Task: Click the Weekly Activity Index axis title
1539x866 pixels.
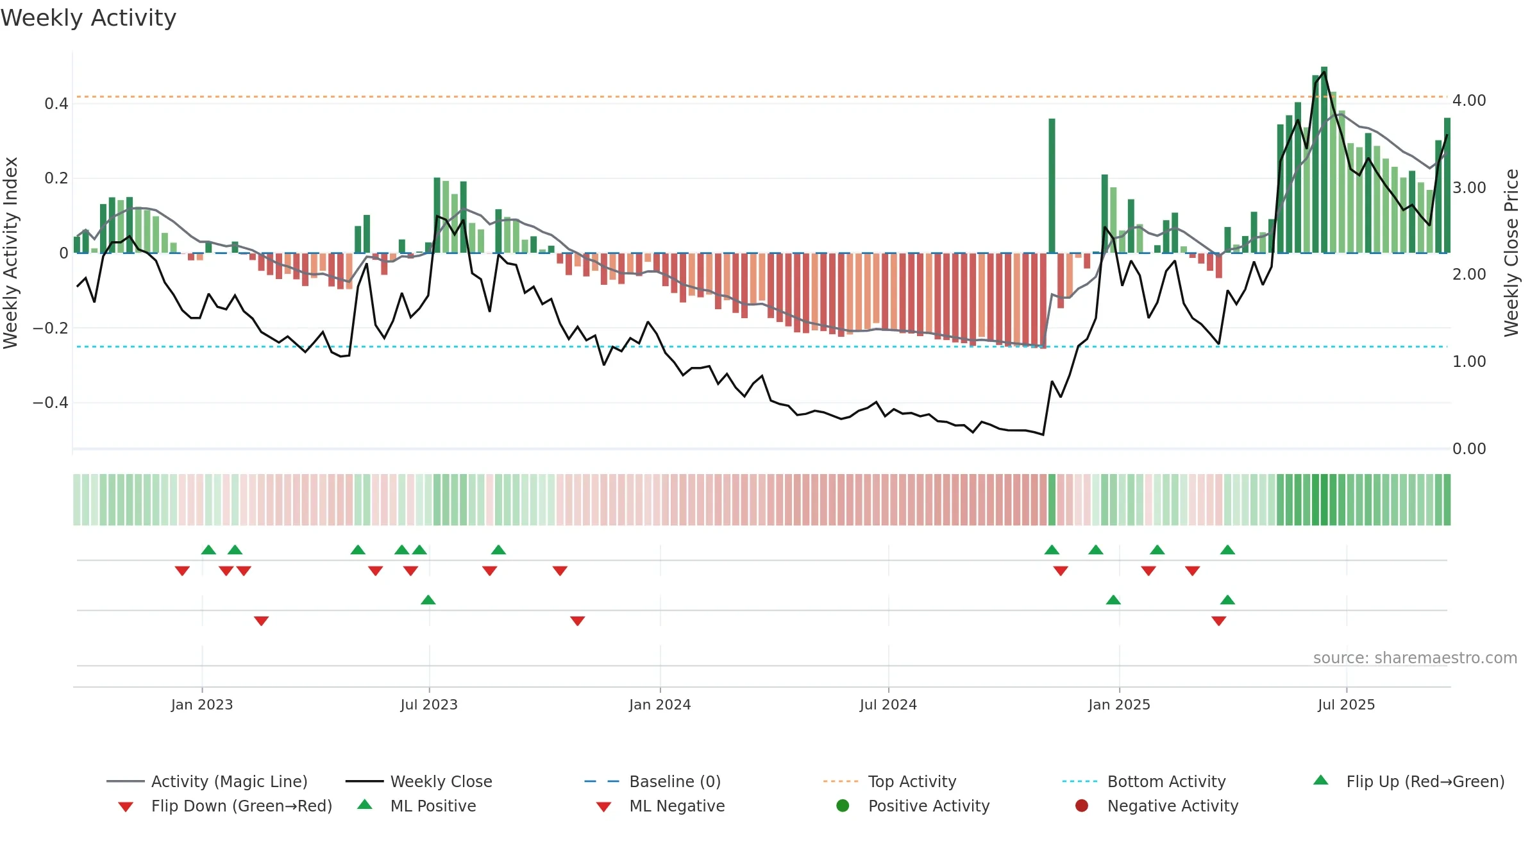Action: coord(10,253)
